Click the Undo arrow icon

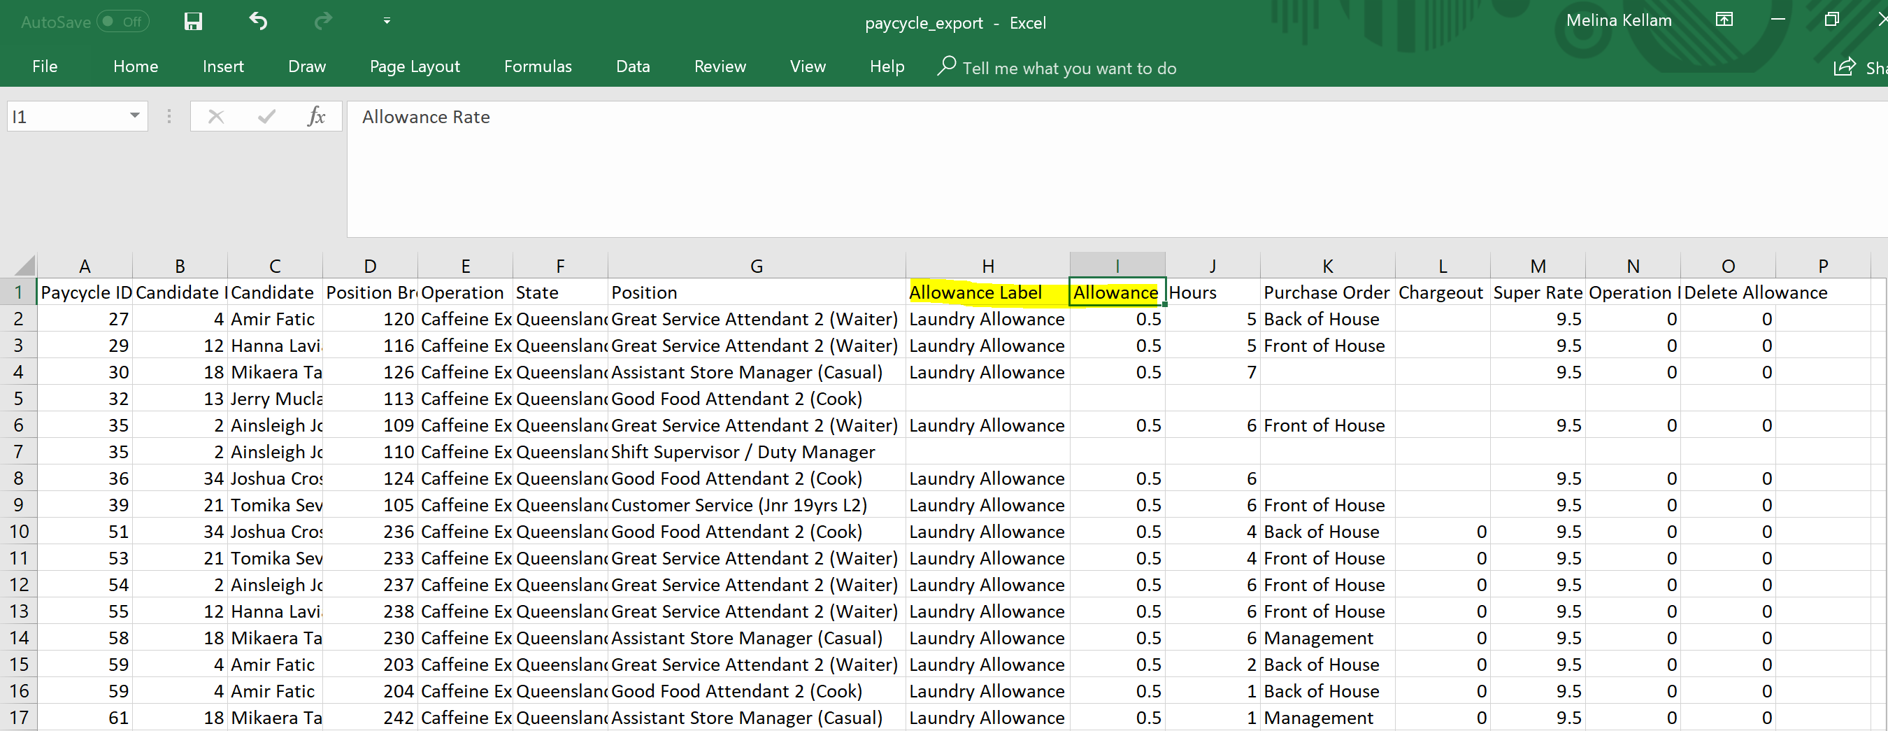coord(257,21)
